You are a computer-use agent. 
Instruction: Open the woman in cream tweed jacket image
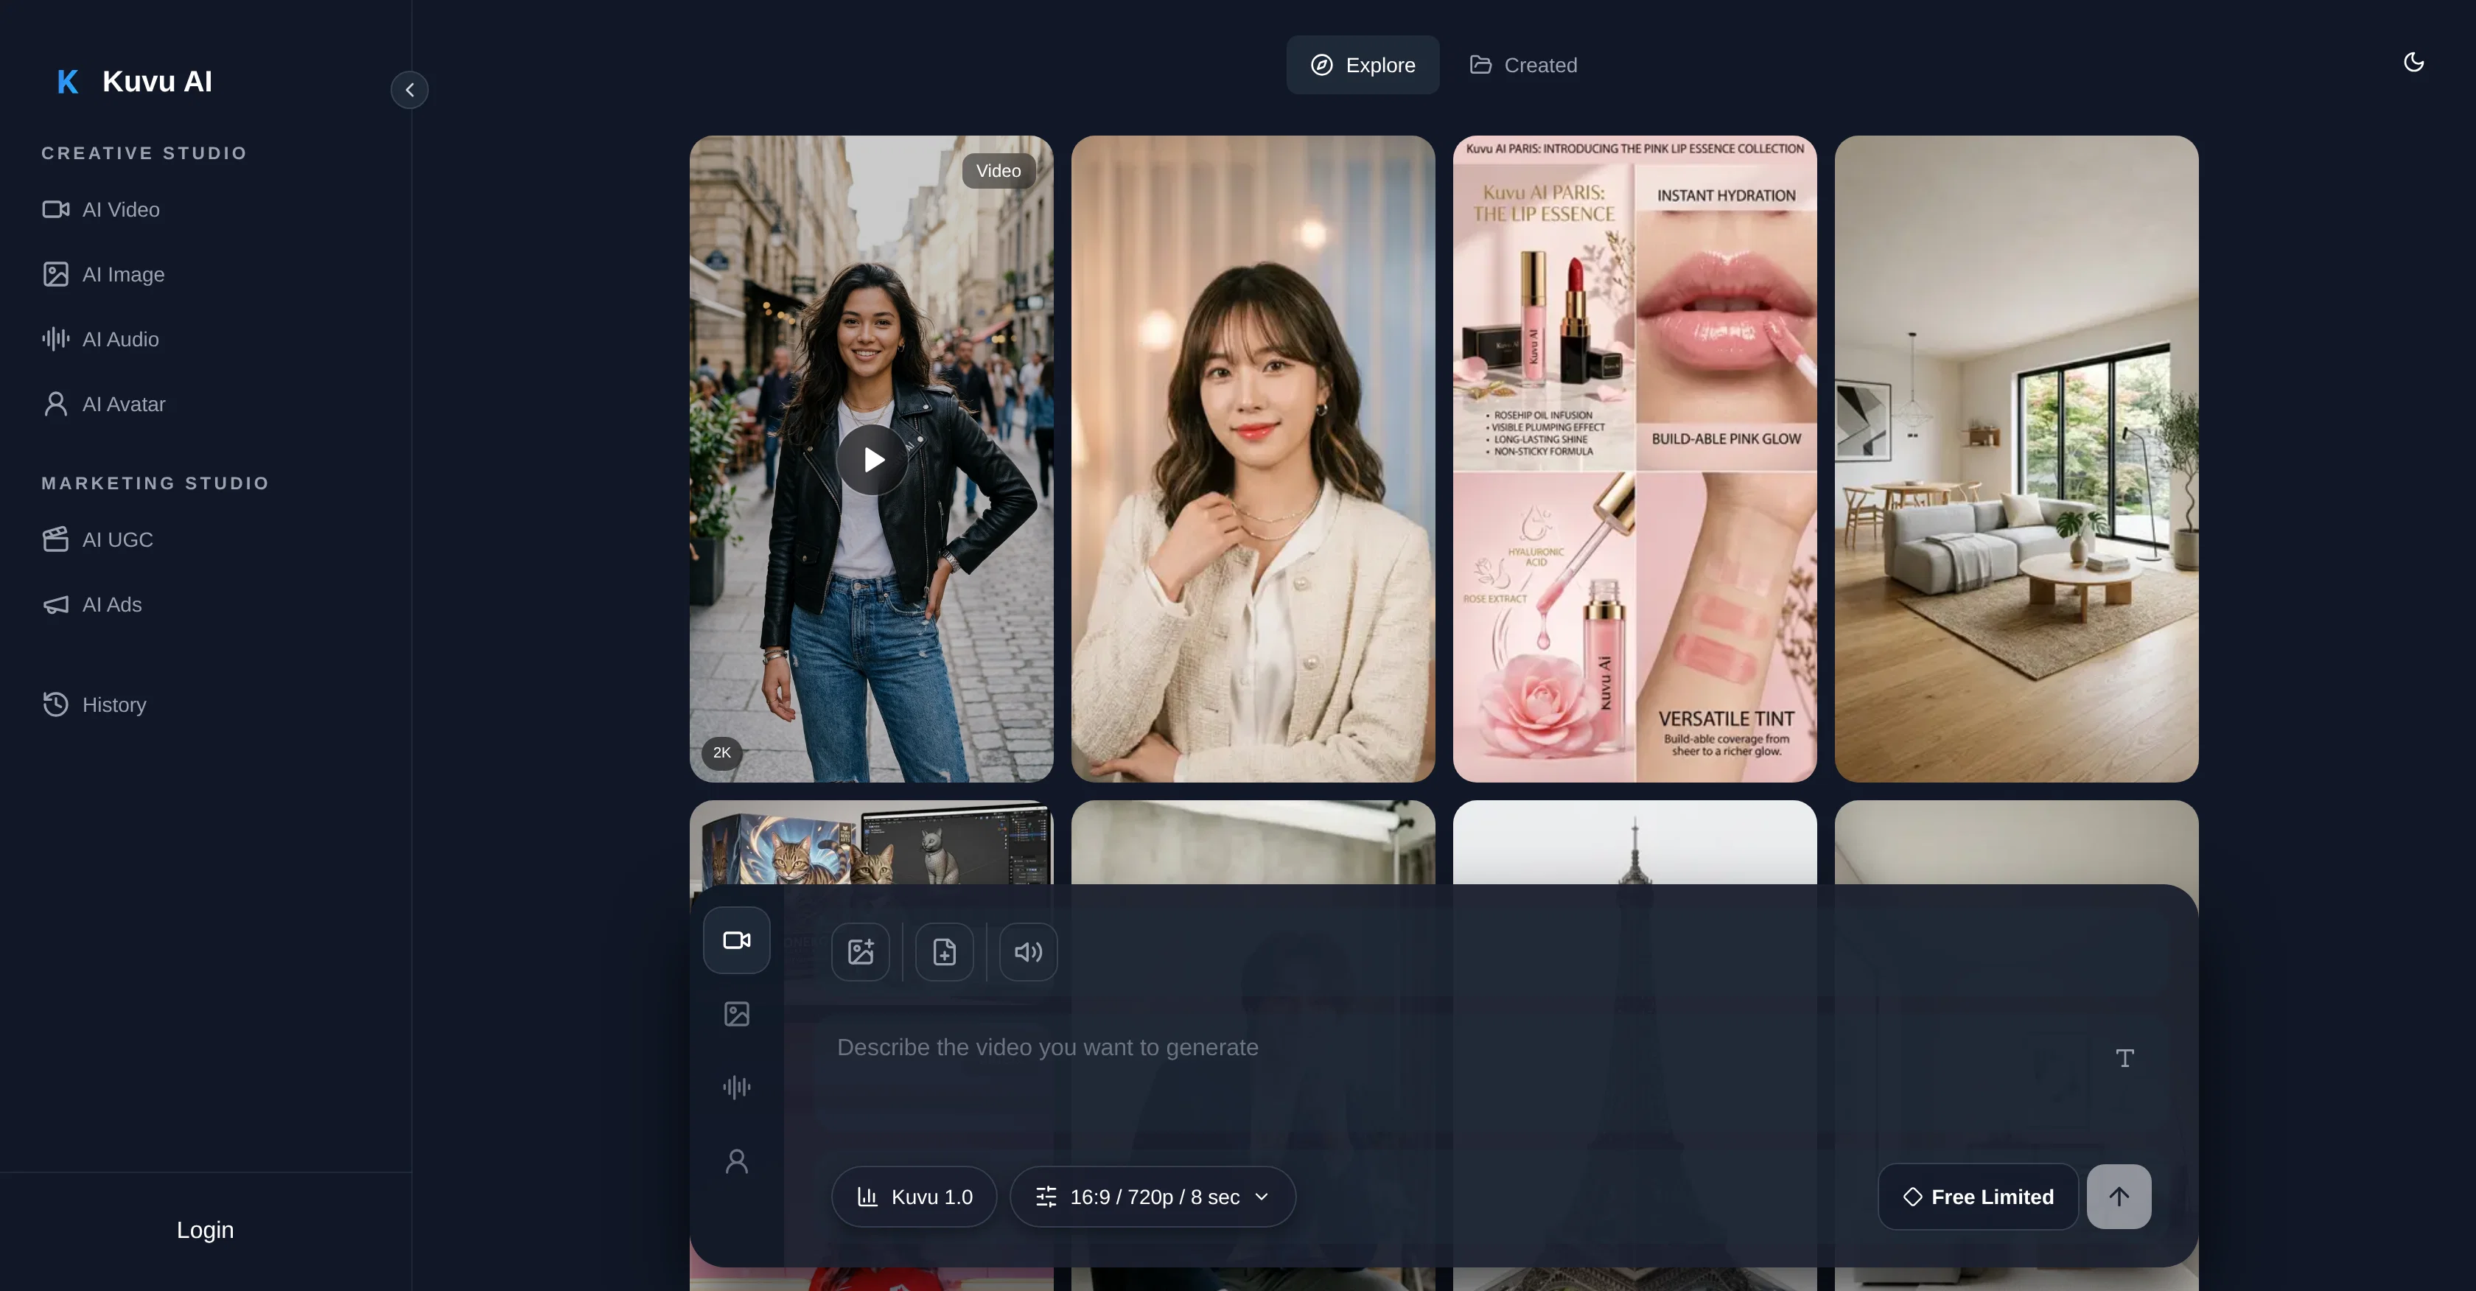tap(1253, 458)
